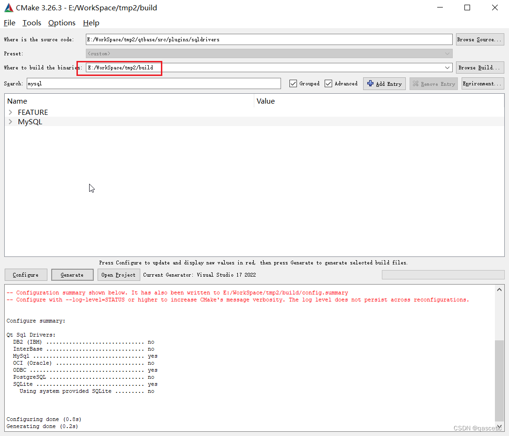Image resolution: width=509 pixels, height=436 pixels.
Task: Close the CMake window
Action: point(495,8)
